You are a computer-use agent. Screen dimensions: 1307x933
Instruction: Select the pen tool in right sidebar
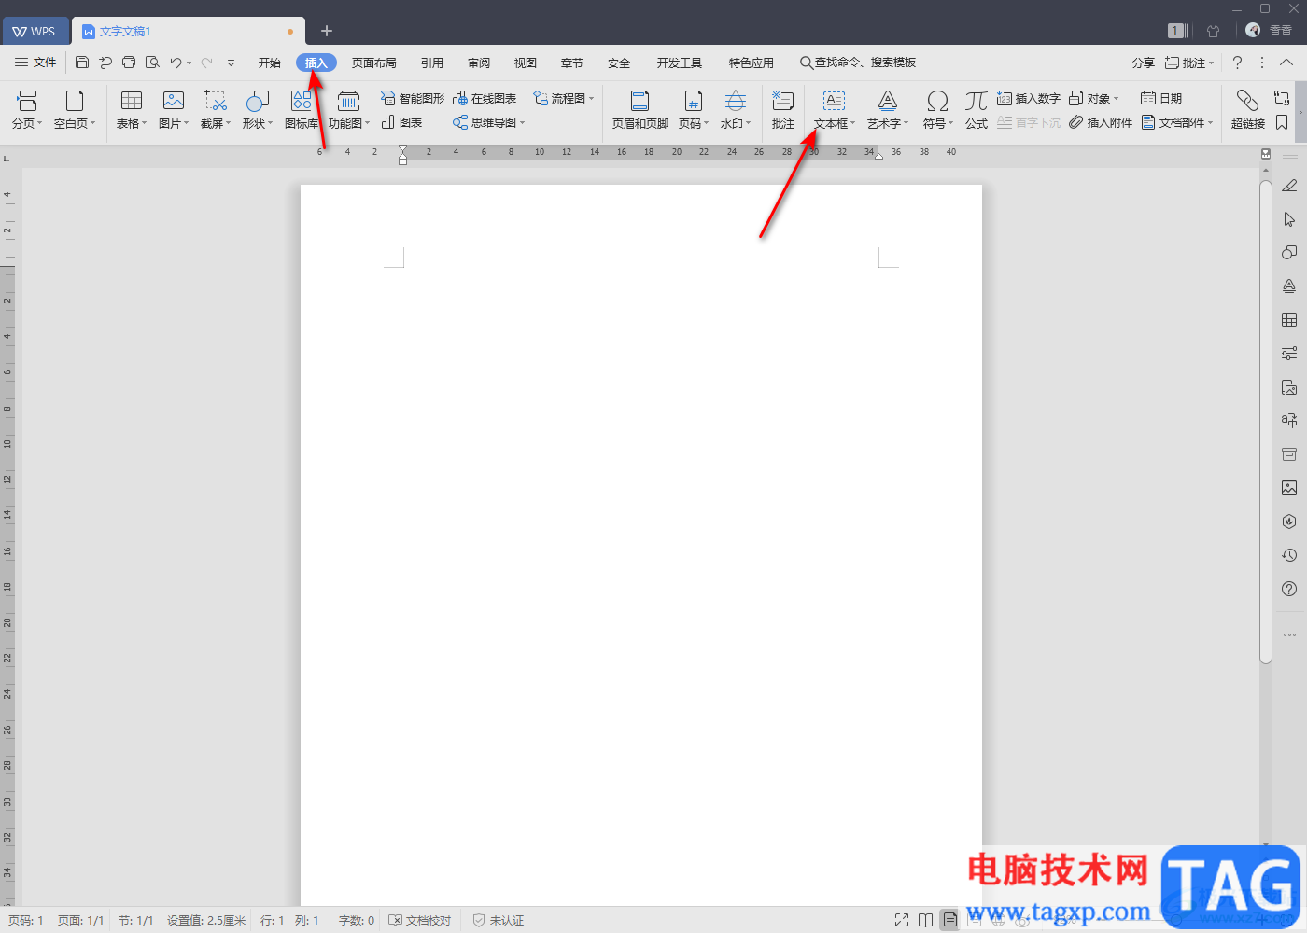coord(1289,186)
